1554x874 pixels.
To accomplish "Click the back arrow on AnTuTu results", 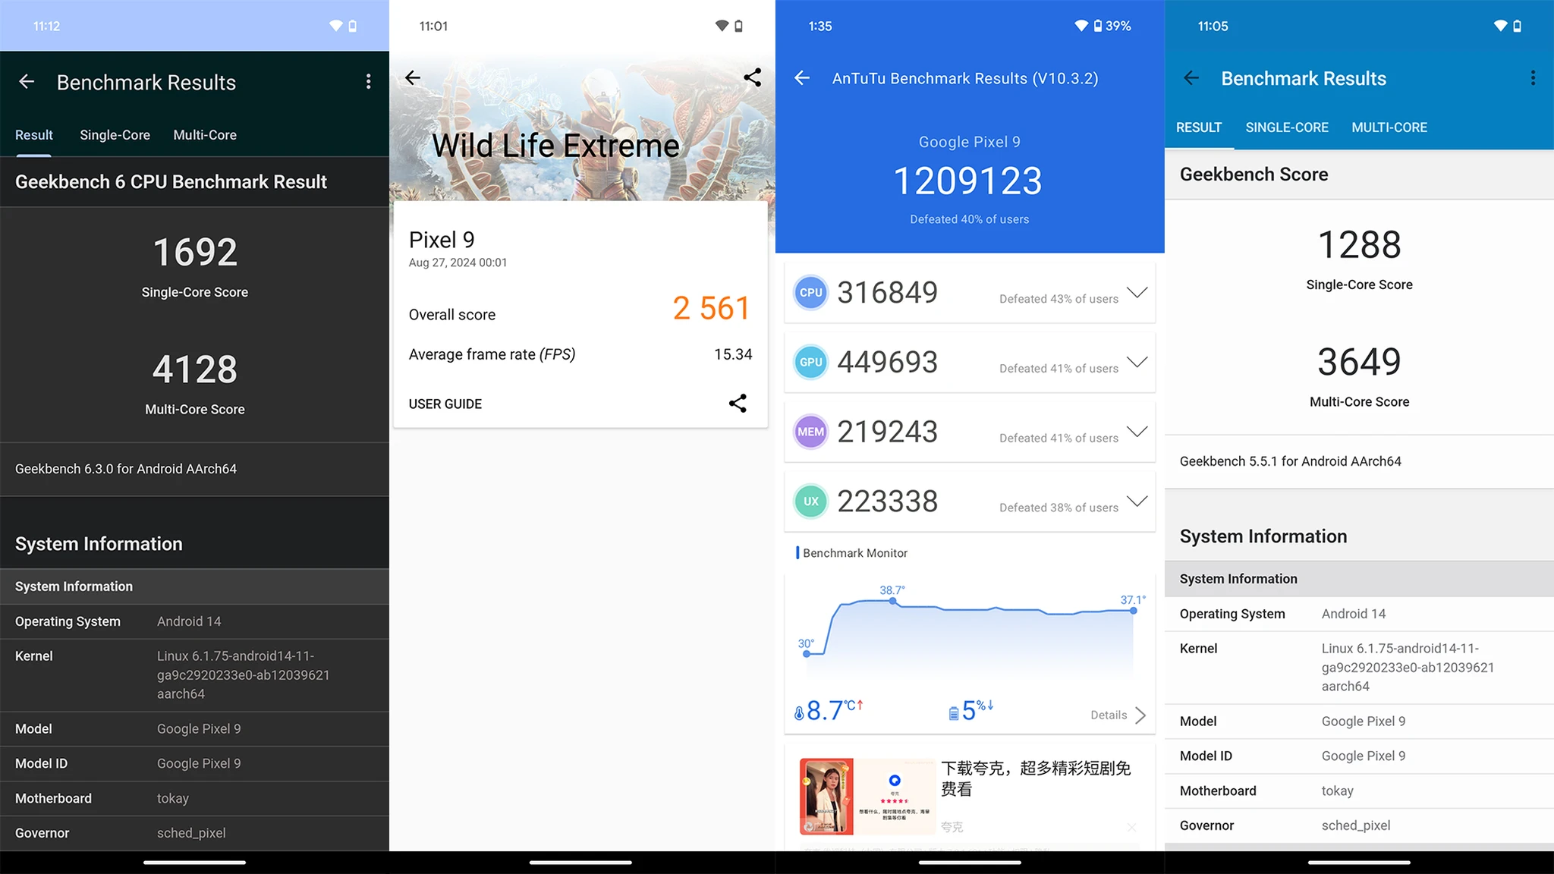I will 803,77.
